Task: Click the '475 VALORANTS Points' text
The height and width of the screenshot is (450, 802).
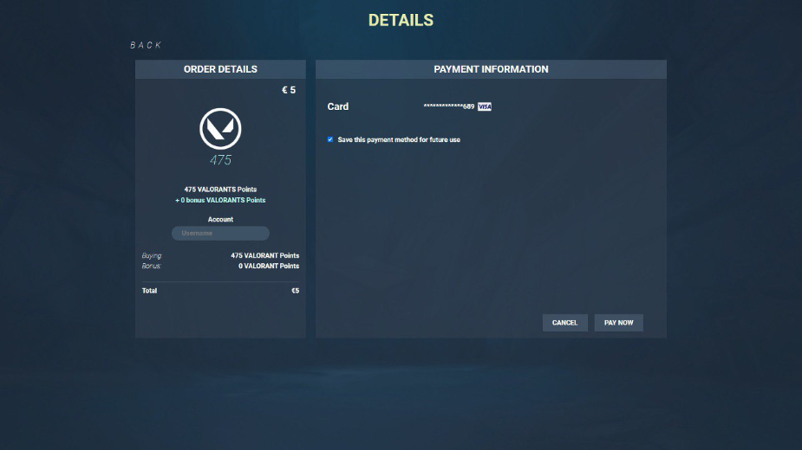Action: (x=220, y=190)
